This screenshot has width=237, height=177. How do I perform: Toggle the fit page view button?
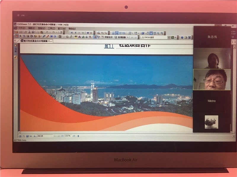click(x=151, y=33)
